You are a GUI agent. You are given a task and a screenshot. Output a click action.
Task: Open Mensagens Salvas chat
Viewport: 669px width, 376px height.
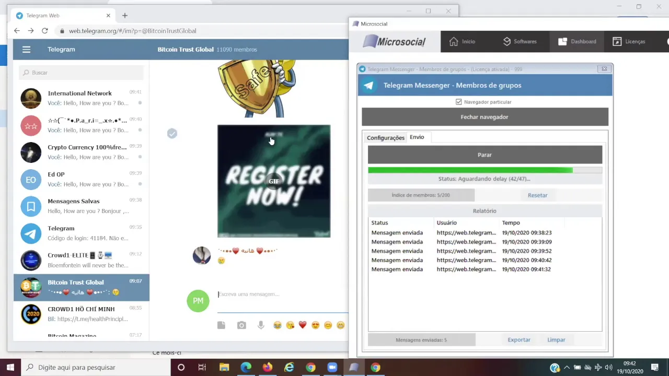pyautogui.click(x=82, y=206)
